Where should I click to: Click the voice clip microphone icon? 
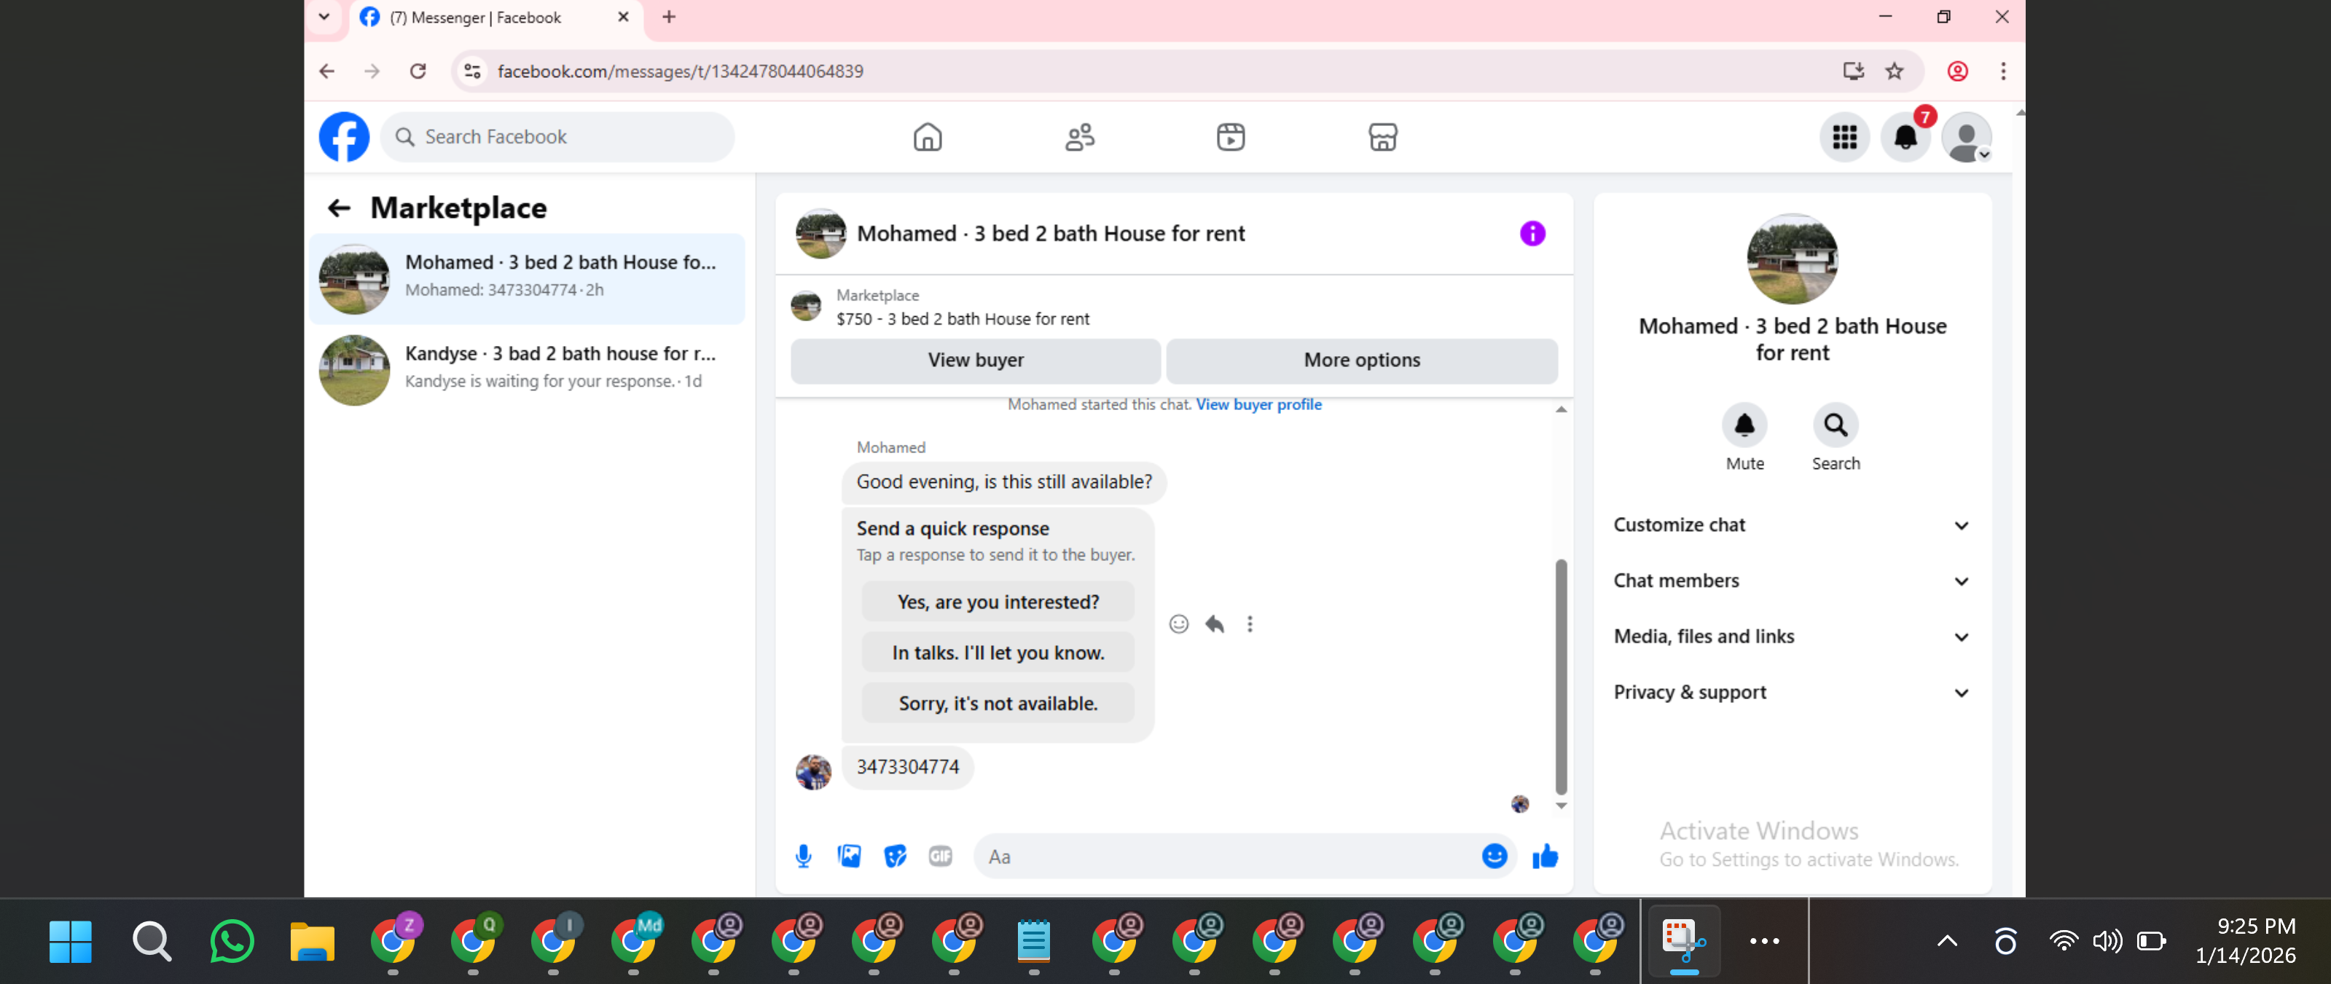click(x=803, y=856)
